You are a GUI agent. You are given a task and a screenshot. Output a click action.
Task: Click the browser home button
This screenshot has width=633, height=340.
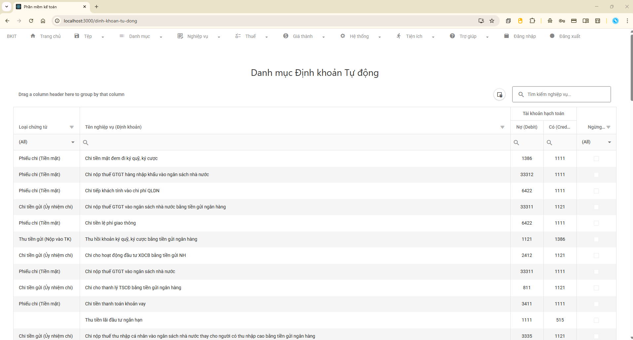[x=43, y=21]
